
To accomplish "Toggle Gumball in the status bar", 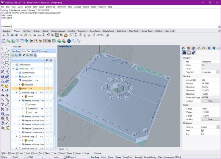I will click(138, 157).
